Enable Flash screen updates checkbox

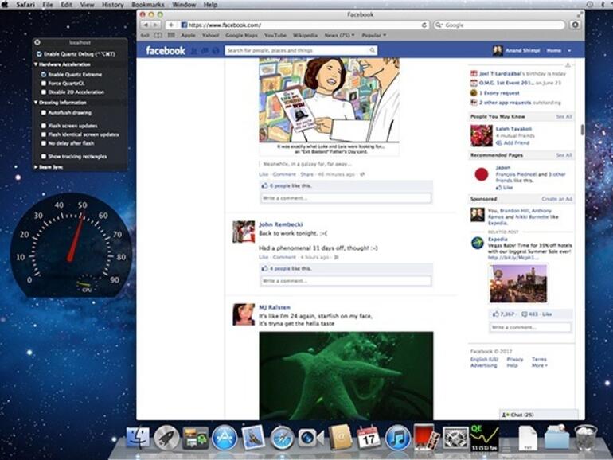click(x=44, y=126)
